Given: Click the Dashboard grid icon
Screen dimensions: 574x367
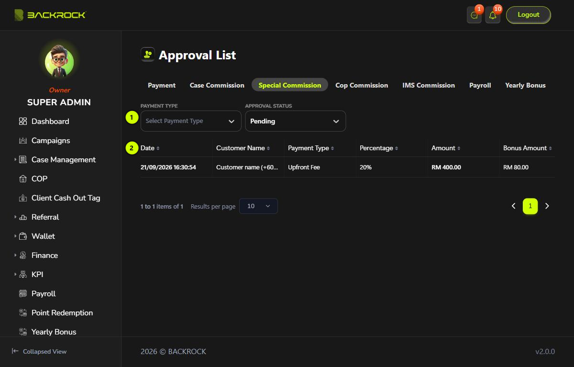Looking at the screenshot, I should tap(23, 122).
